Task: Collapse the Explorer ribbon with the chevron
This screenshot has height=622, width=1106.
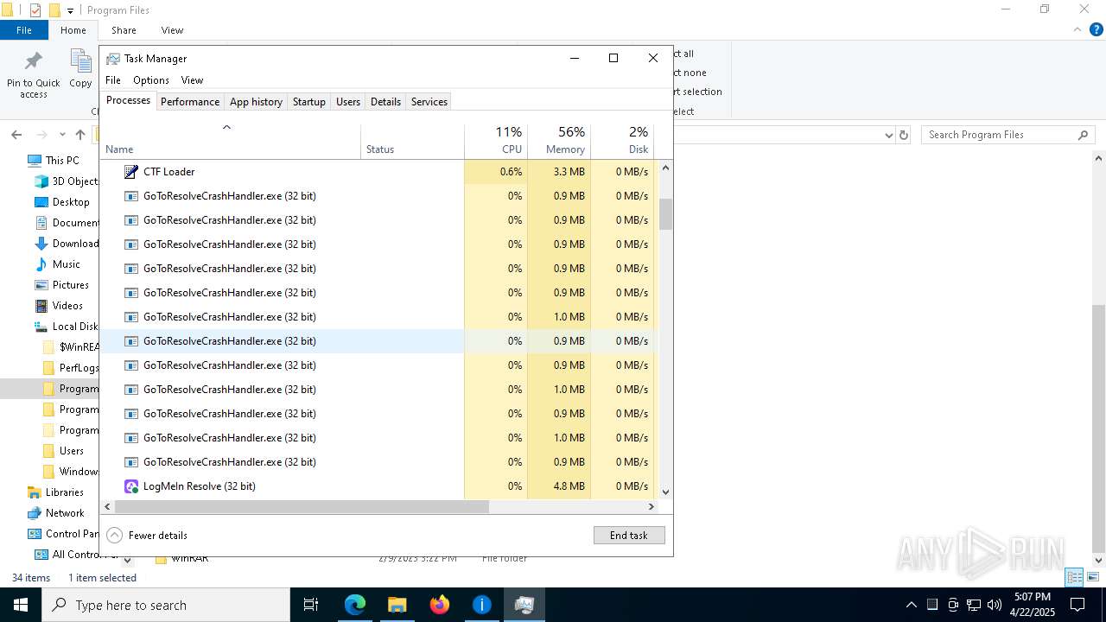Action: pyautogui.click(x=1077, y=29)
